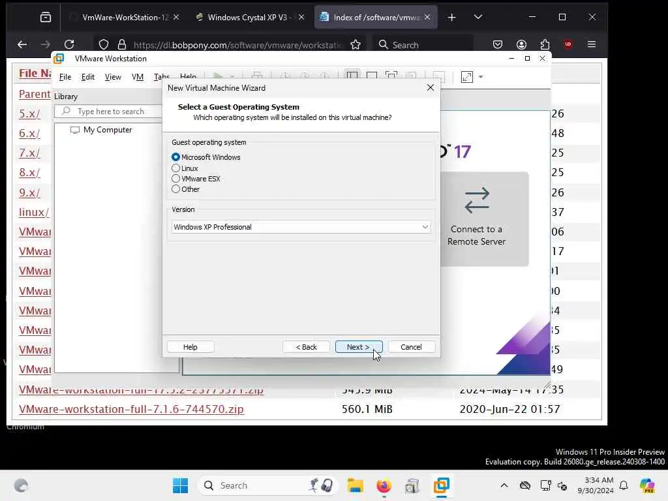The width and height of the screenshot is (668, 501).
Task: Click the Connect to a Remote Server tile
Action: click(x=485, y=219)
